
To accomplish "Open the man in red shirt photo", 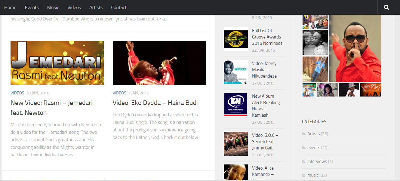I will (x=355, y=48).
